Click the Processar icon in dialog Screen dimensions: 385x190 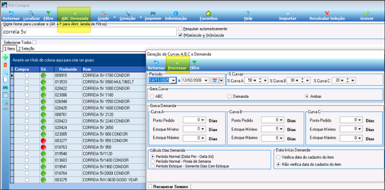tap(177, 63)
